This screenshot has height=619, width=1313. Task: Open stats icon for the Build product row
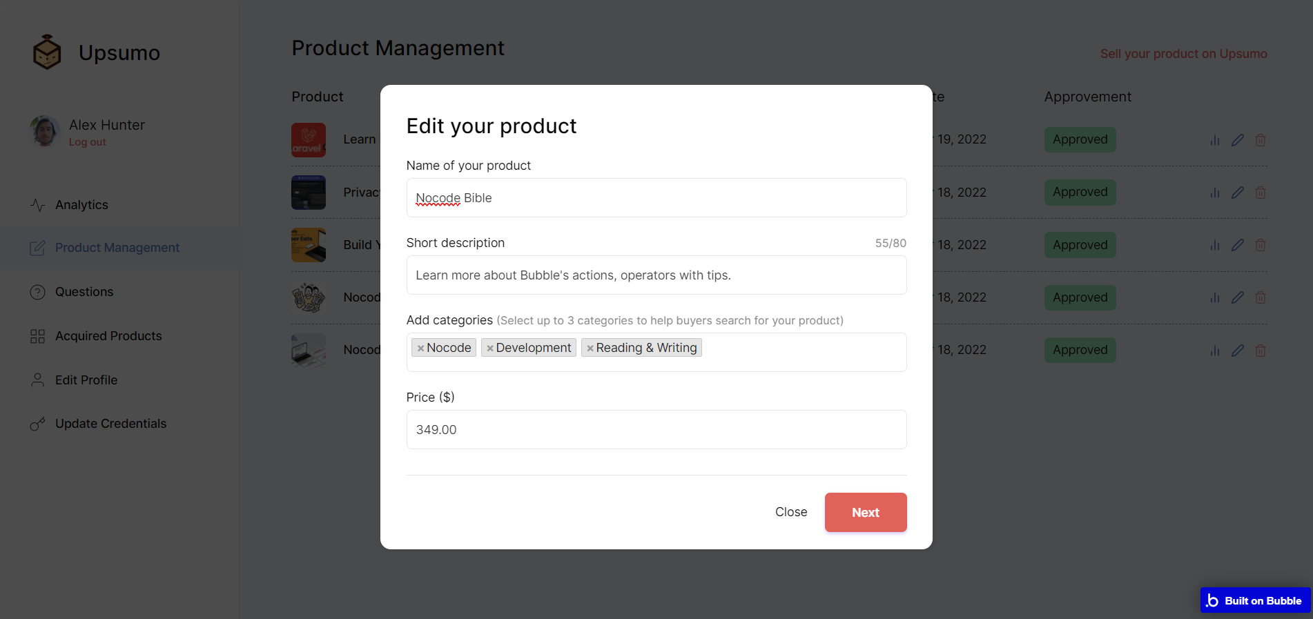click(x=1215, y=245)
